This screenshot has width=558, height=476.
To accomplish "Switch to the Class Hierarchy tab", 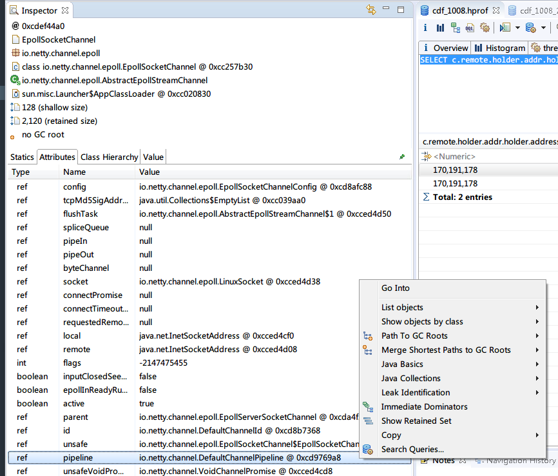I will 110,157.
